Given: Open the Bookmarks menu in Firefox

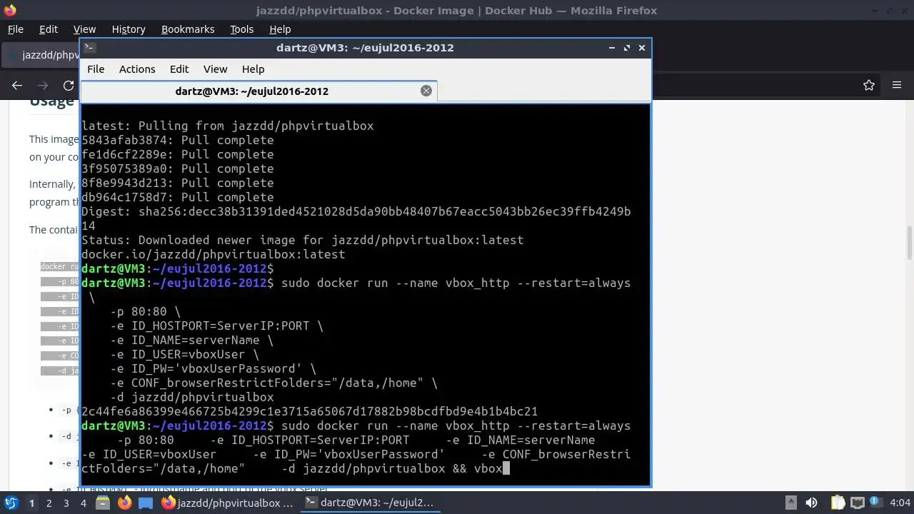Looking at the screenshot, I should (188, 29).
